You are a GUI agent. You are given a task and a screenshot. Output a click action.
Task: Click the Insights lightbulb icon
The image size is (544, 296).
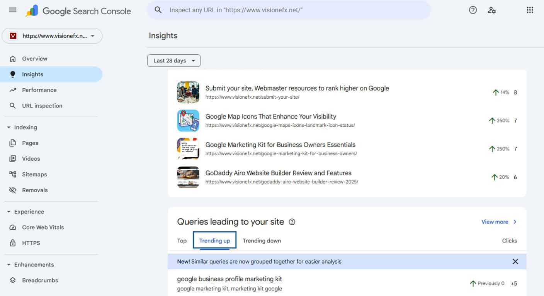point(13,74)
